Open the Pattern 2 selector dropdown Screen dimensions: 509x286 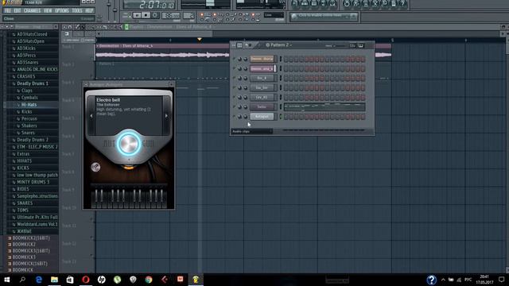click(279, 45)
